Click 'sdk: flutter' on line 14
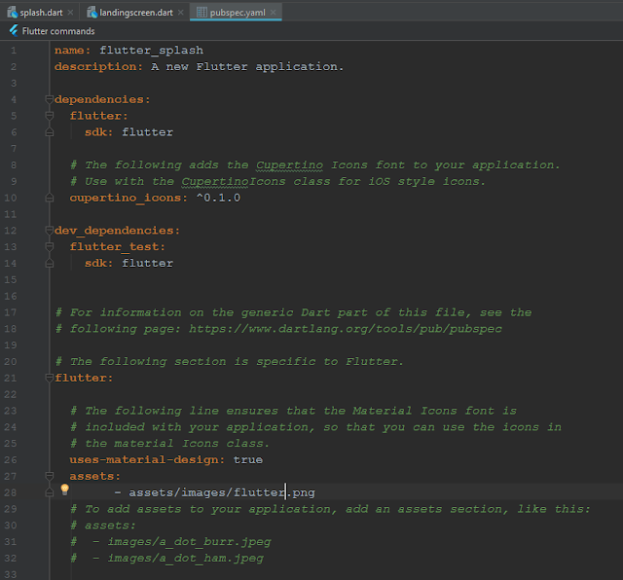The image size is (623, 580). point(128,264)
